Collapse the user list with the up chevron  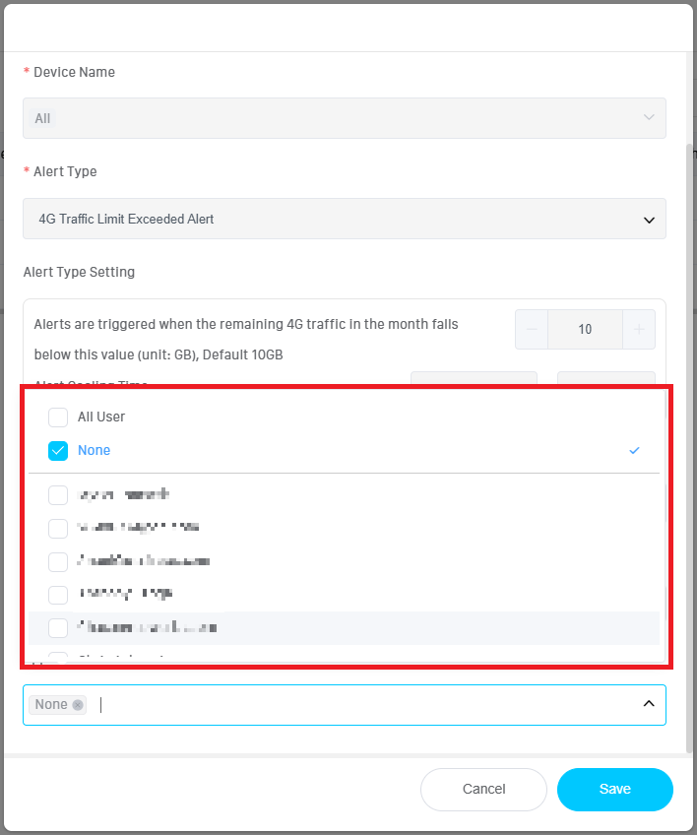649,704
